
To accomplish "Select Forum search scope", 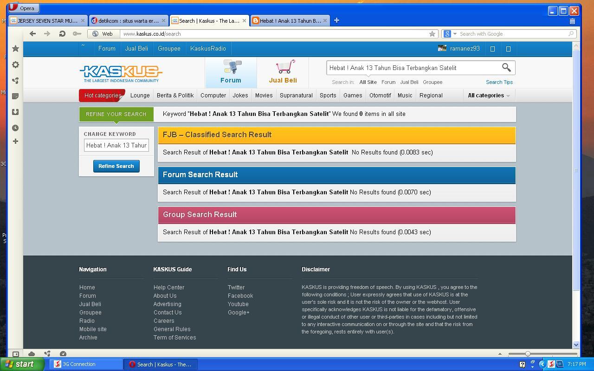I will (388, 82).
